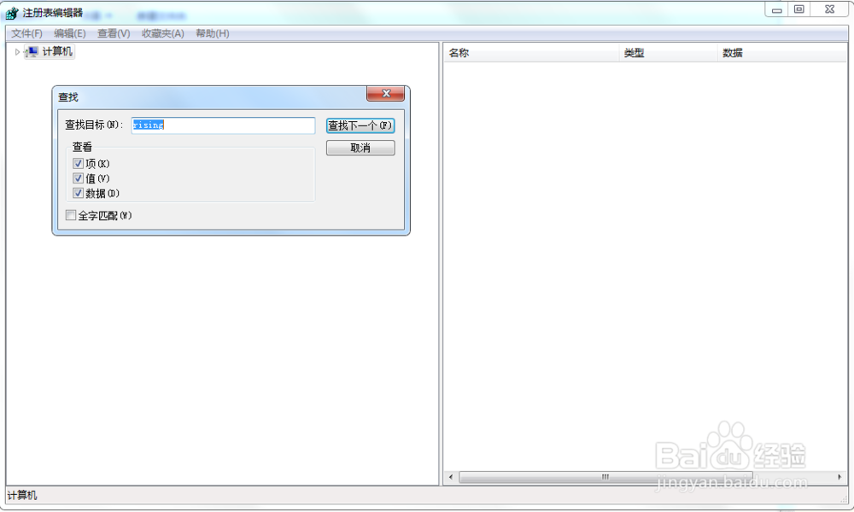
Task: Expand the 计算机 tree node arrow
Action: coord(17,52)
